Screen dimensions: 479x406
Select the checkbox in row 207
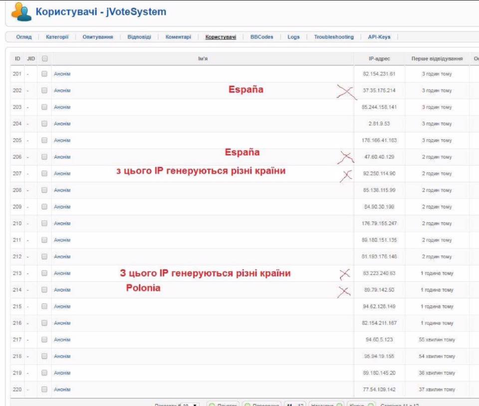(44, 174)
